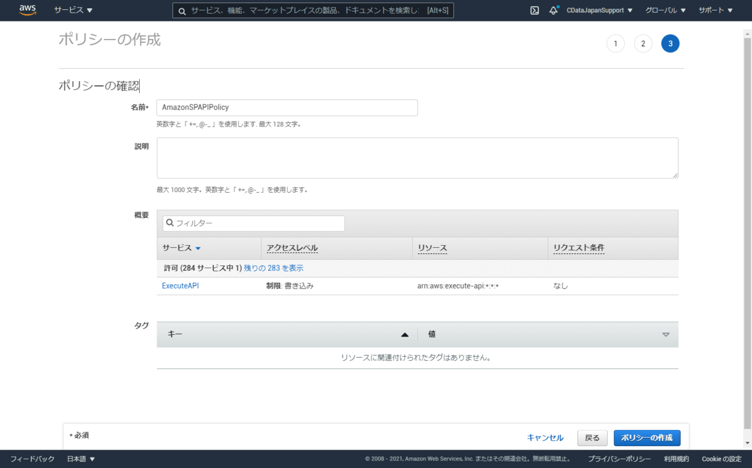
Task: Click the フィルター filter field
Action: [254, 223]
